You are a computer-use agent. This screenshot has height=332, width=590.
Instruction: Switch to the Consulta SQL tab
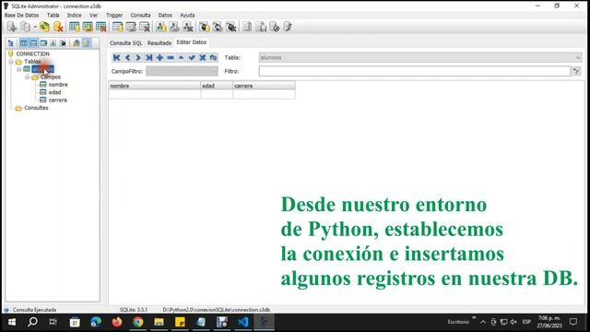[x=126, y=43]
